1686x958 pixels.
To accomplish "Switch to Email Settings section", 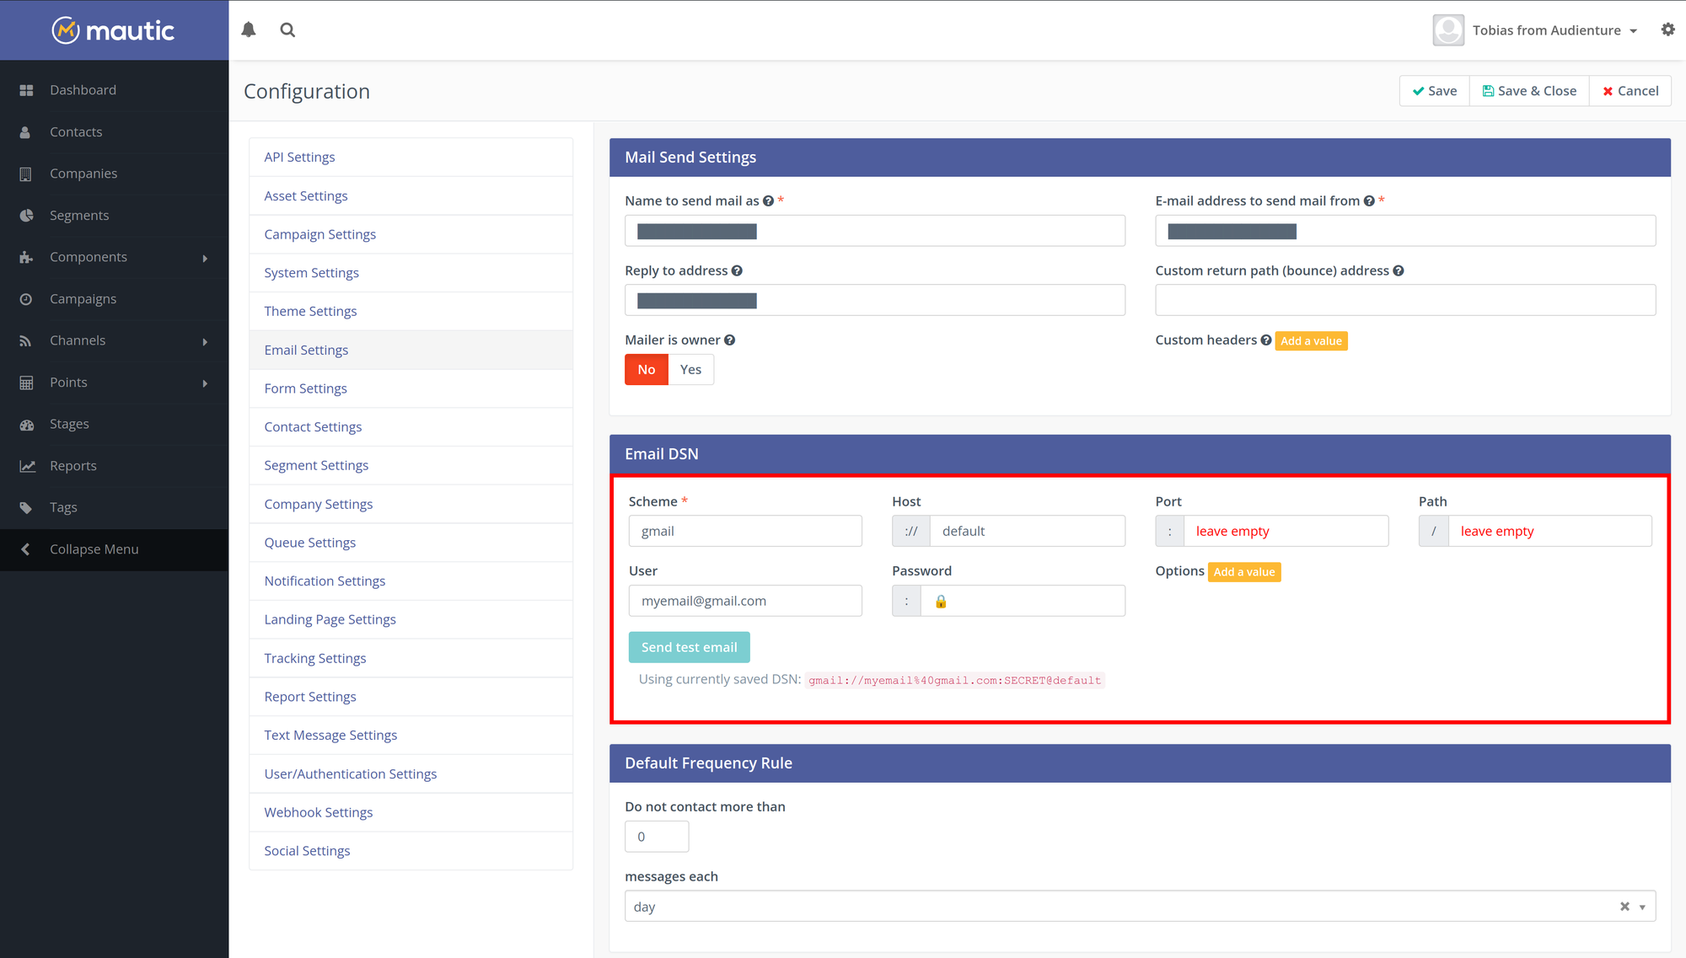I will click(411, 350).
